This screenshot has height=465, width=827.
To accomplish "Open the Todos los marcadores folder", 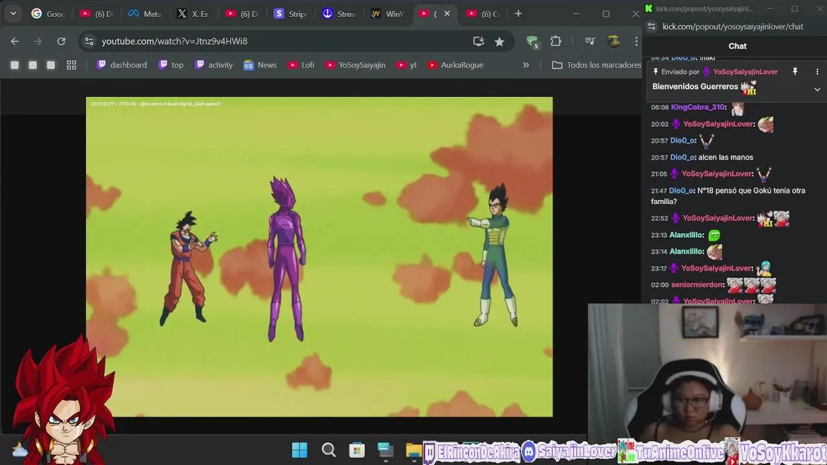I will coord(596,65).
